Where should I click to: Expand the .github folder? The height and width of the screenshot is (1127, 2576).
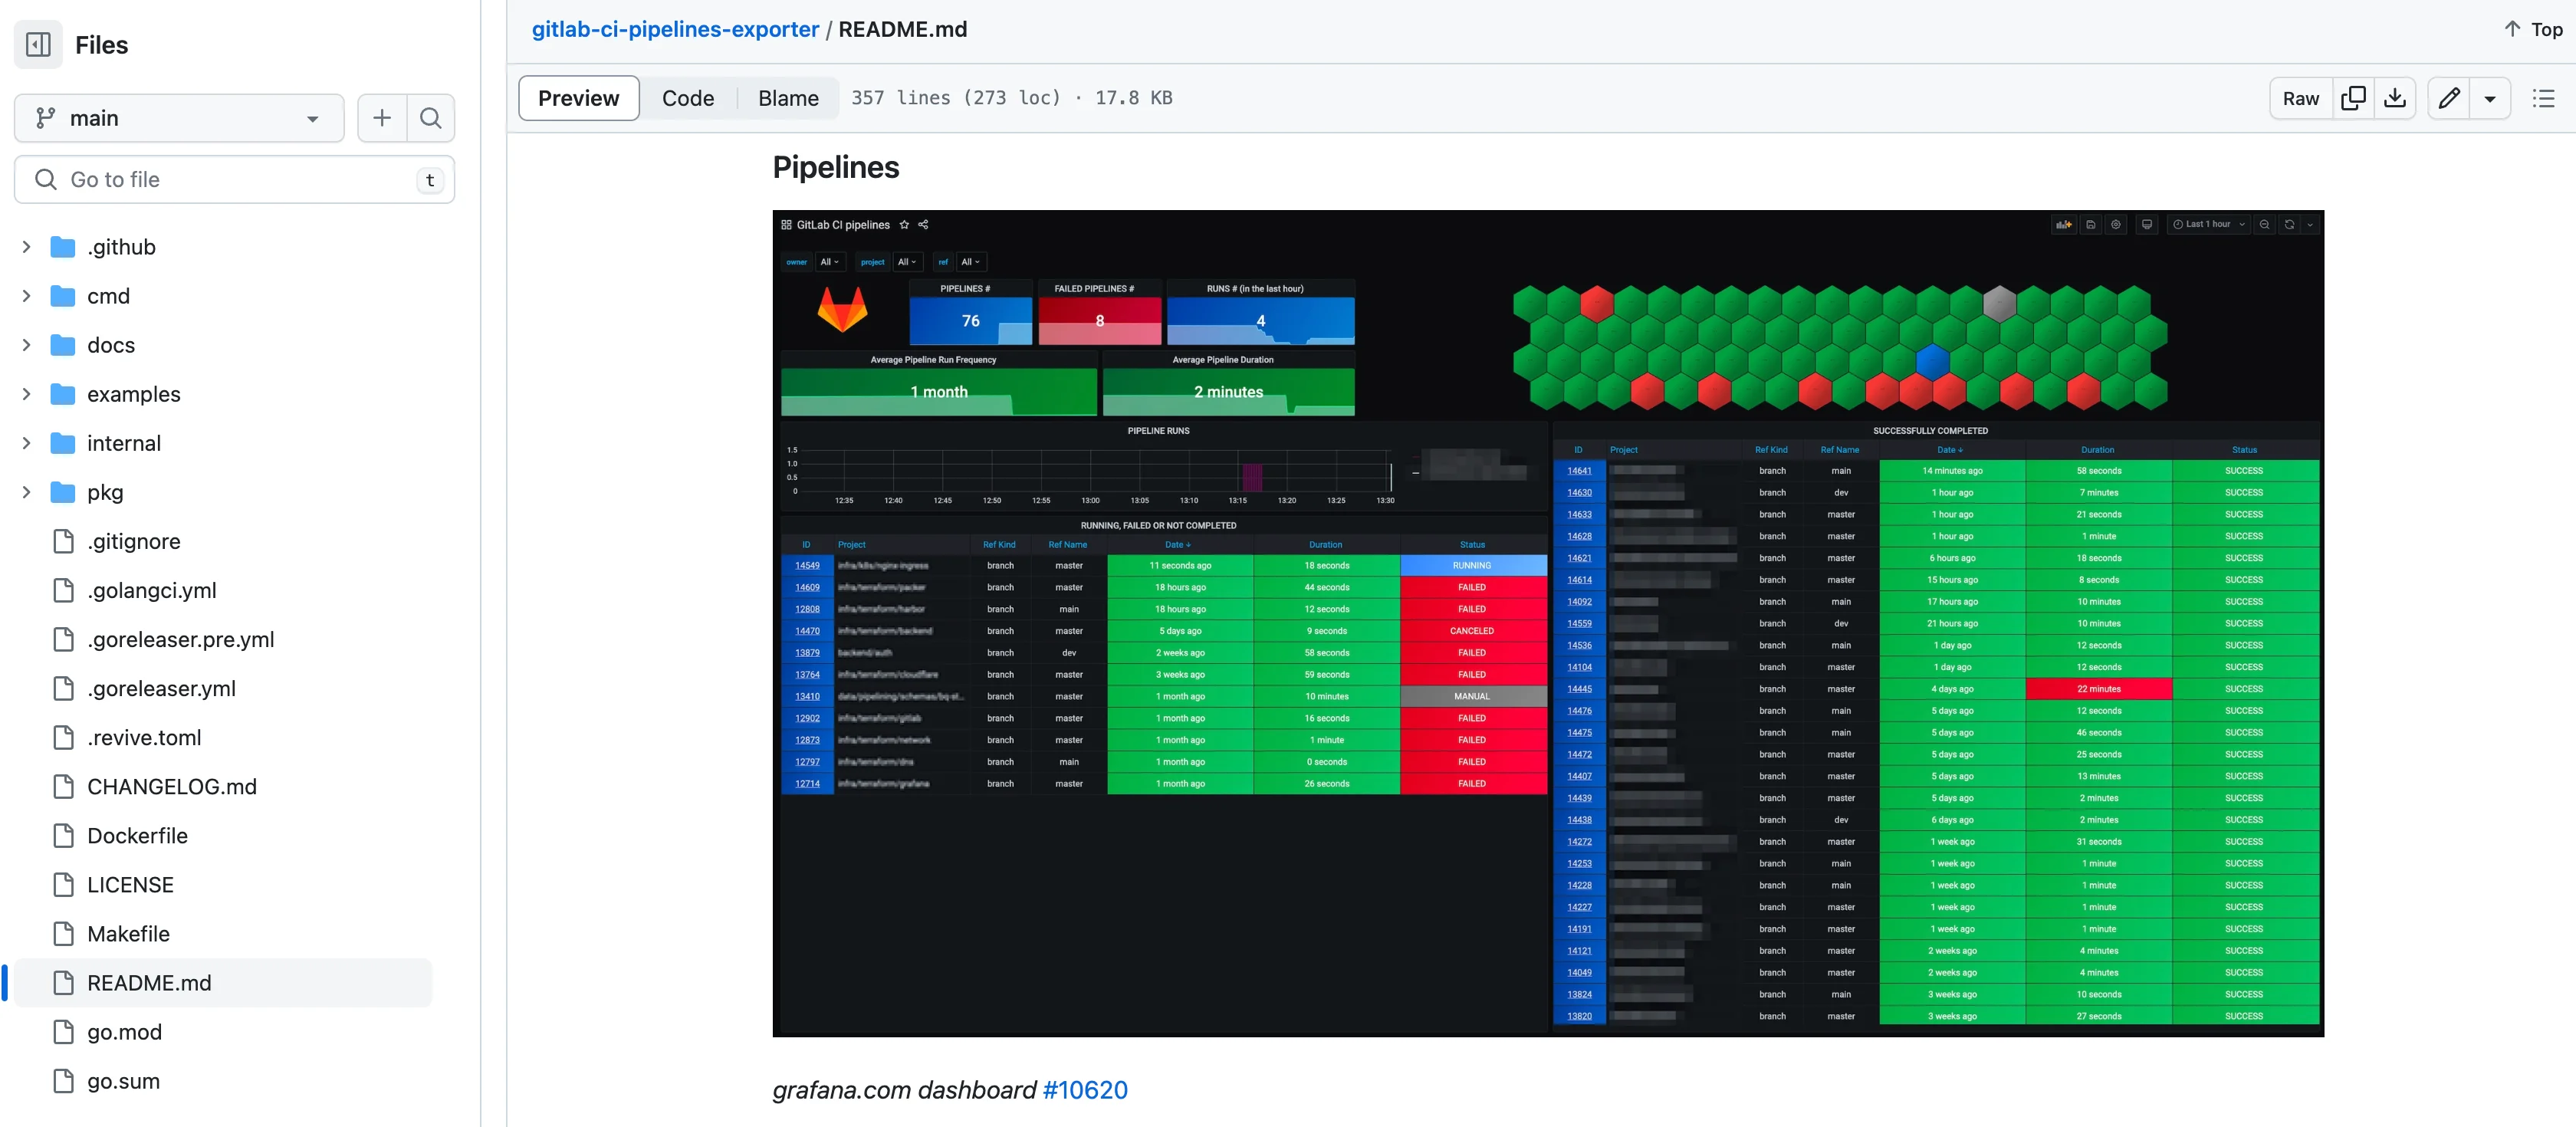(x=27, y=247)
